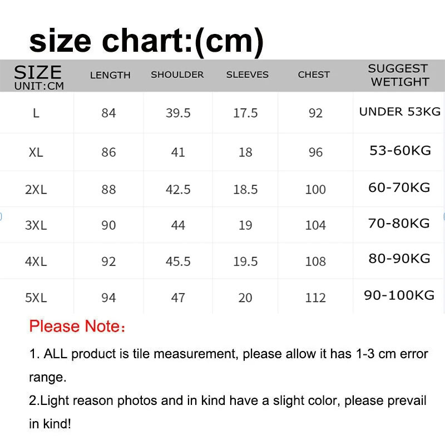Click the "size chart:(cm)" title
This screenshot has height=445, width=445.
pos(146,41)
